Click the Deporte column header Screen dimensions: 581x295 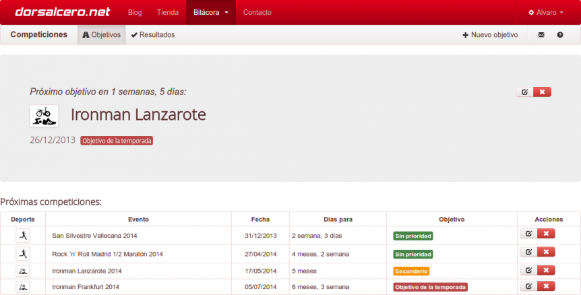pos(23,219)
